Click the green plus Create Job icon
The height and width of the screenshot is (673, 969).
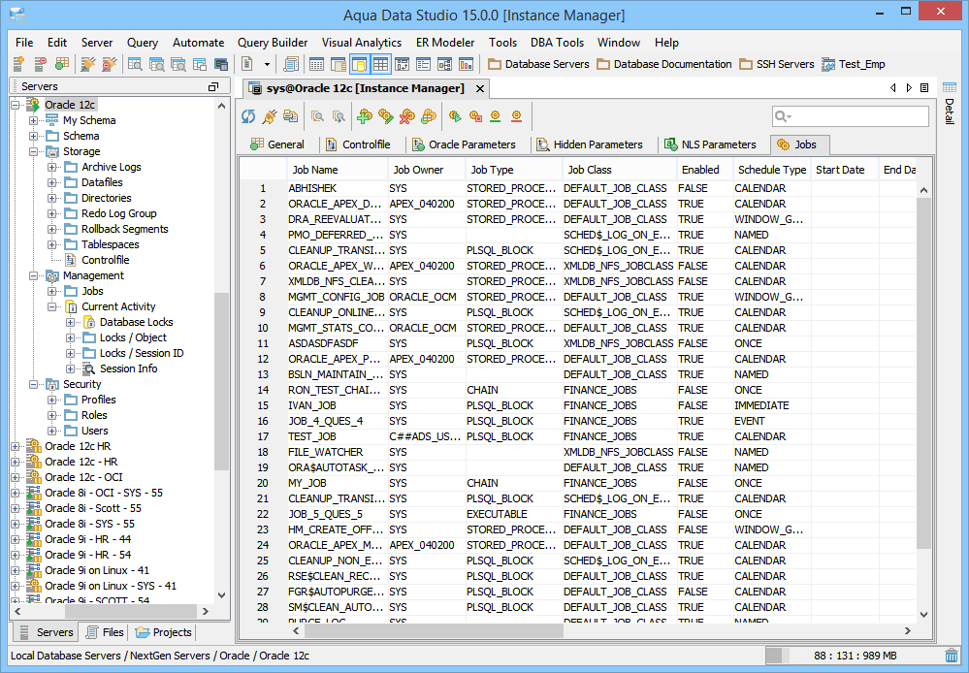pos(365,116)
